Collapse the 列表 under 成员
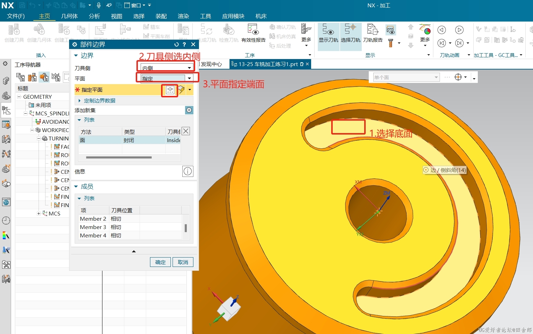This screenshot has height=334, width=533. coord(79,198)
